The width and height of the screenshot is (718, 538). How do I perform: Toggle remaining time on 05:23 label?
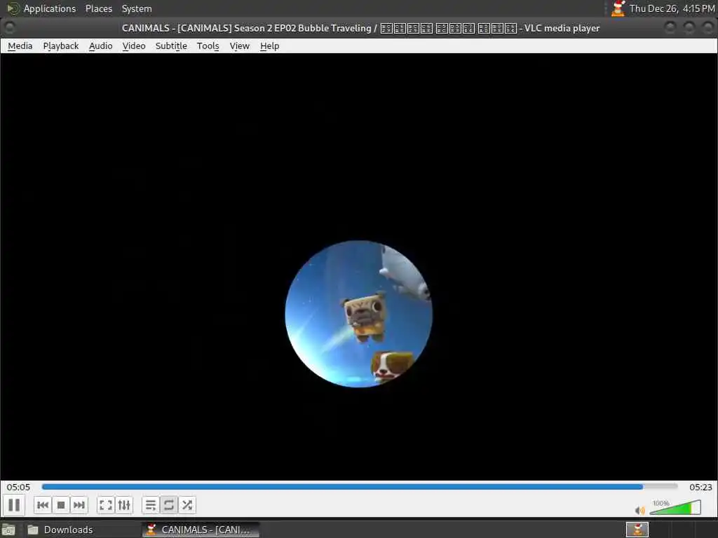point(700,488)
